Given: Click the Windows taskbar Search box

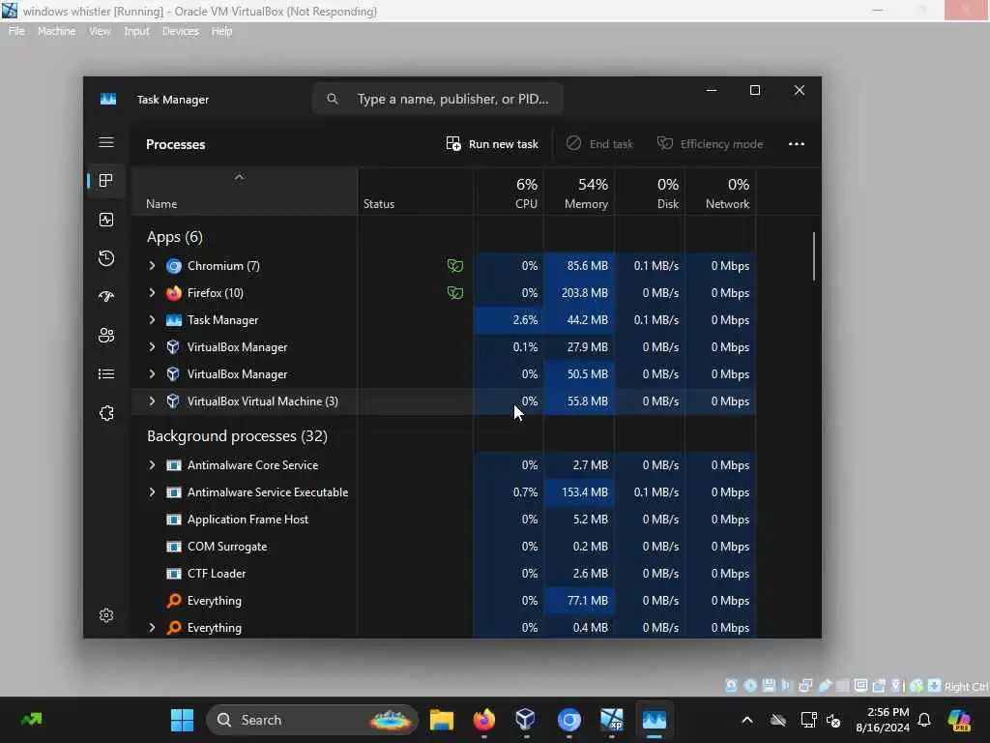Looking at the screenshot, I should pyautogui.click(x=312, y=720).
